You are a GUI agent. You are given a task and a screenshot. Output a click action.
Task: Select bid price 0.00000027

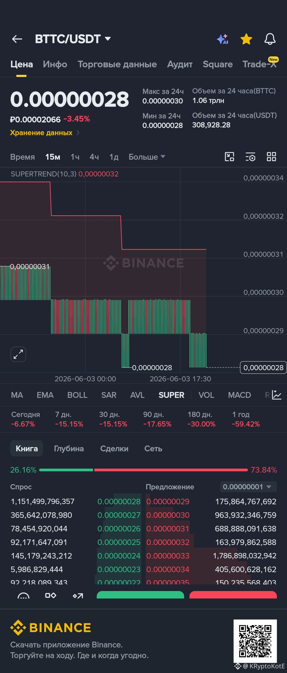[x=119, y=515]
